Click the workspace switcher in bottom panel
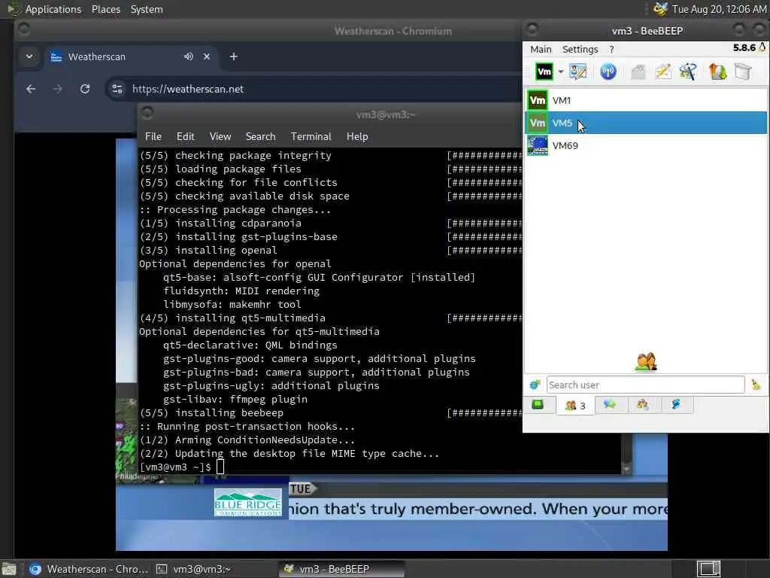Viewport: 770px width, 578px height. click(708, 569)
